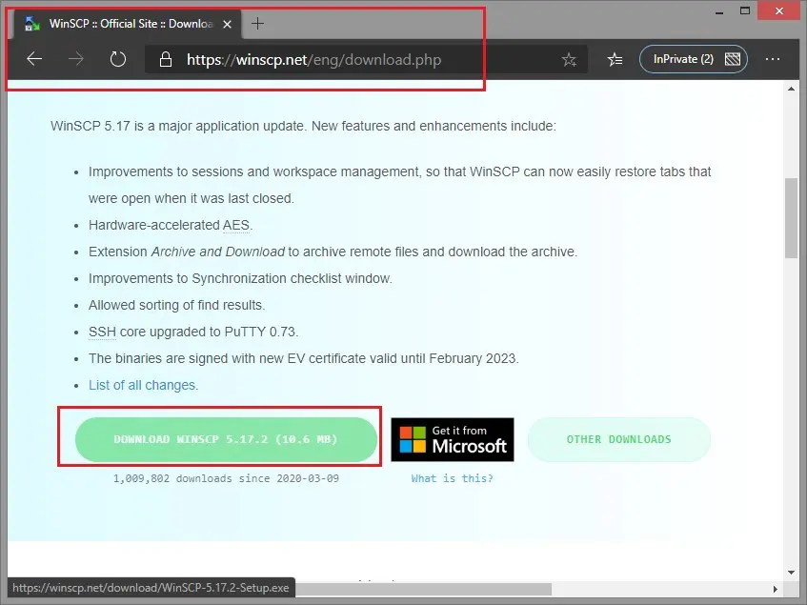
Task: Click the horizontal scrollbar thumb
Action: (424, 589)
